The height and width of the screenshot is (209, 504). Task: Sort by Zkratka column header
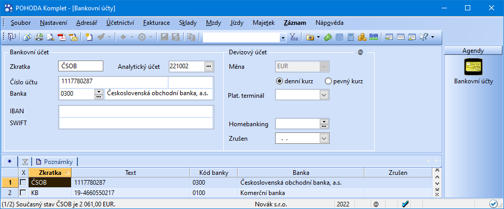pos(50,172)
